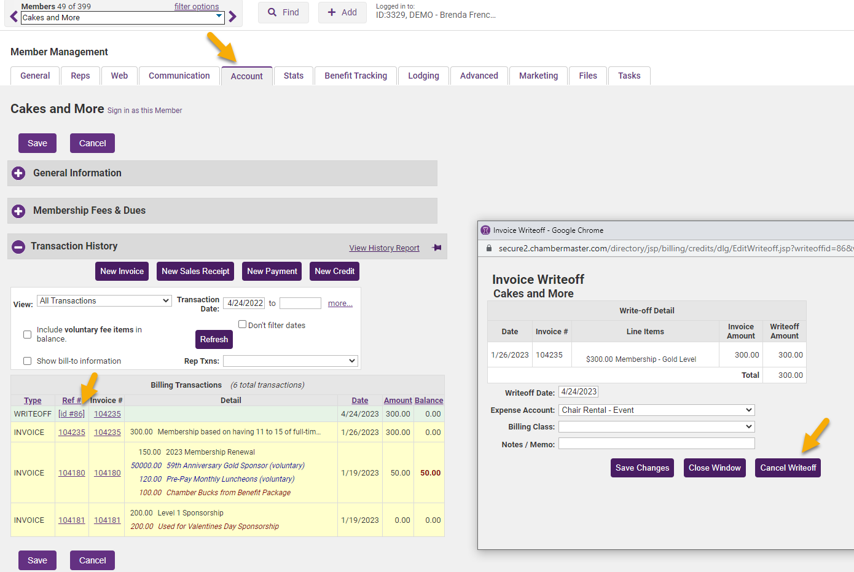854x572 pixels.
Task: Collapse the Transaction History section
Action: (18, 246)
